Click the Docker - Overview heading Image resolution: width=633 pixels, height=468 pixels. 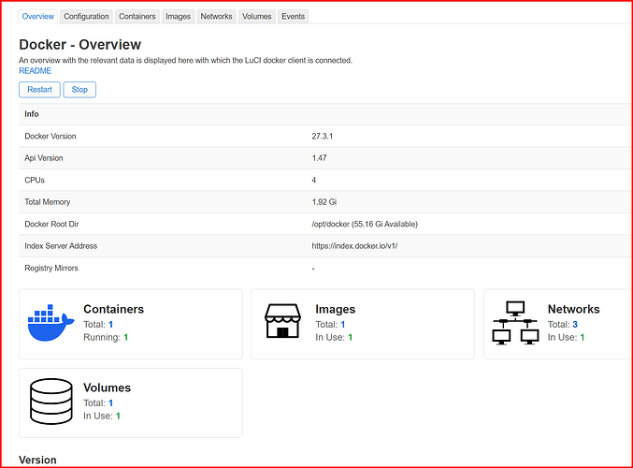point(79,44)
